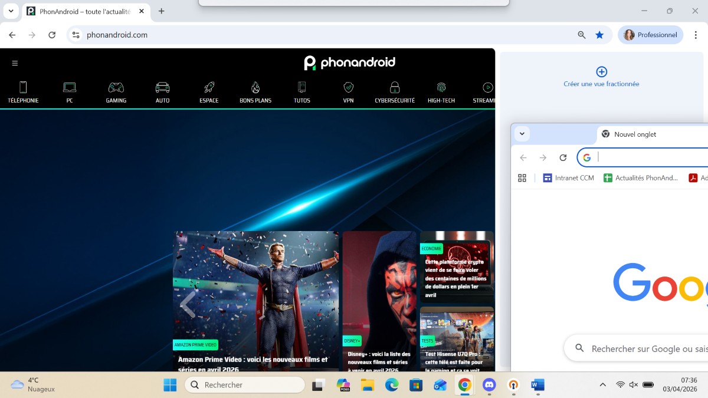The width and height of the screenshot is (708, 398).
Task: Open the Espace rocket section
Action: [x=208, y=87]
